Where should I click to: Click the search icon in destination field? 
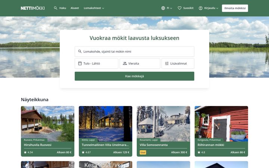80,51
